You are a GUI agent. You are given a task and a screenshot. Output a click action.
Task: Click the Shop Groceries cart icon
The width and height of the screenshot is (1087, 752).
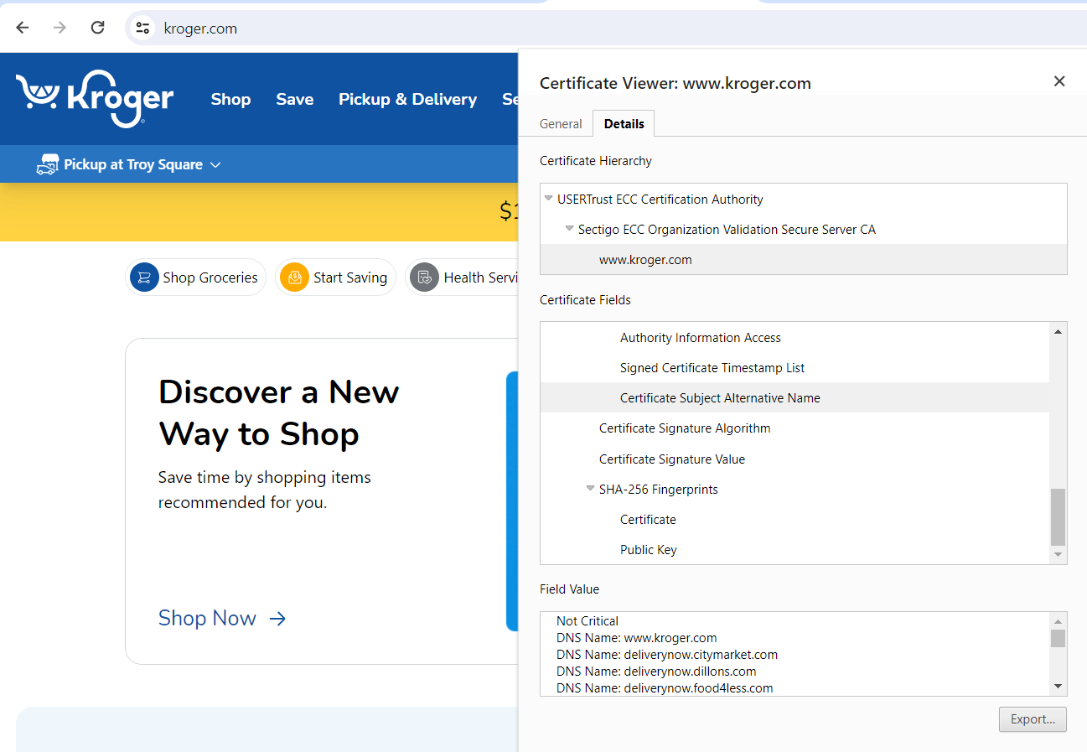point(144,277)
